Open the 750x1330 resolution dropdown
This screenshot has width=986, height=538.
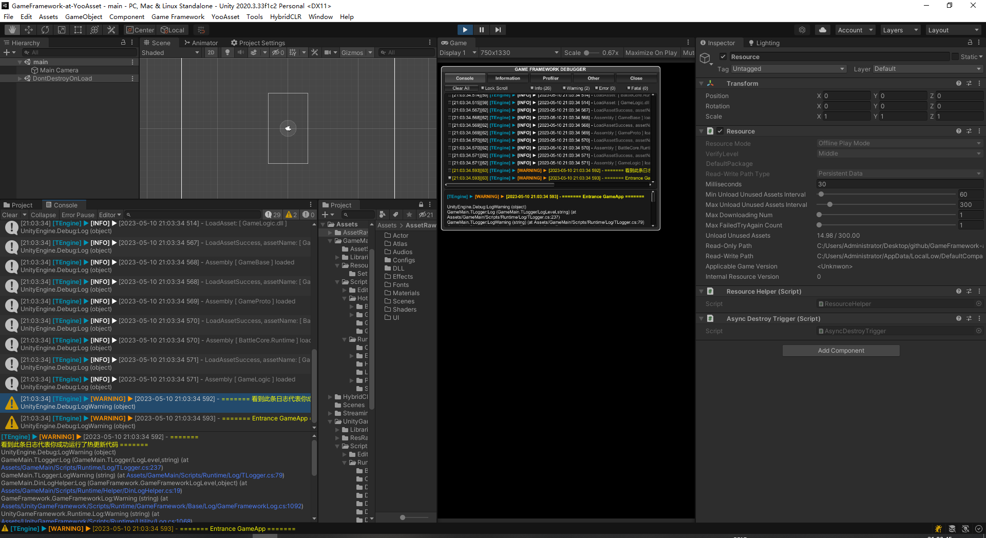click(519, 52)
